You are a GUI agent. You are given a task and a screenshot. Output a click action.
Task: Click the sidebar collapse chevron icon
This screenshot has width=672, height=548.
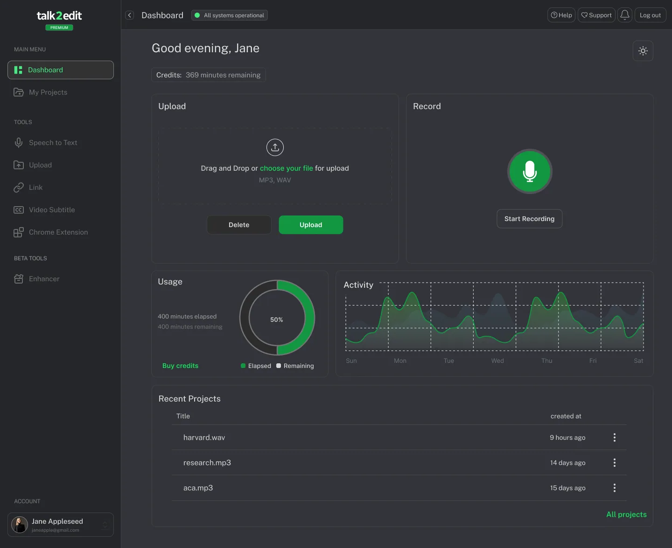point(130,15)
